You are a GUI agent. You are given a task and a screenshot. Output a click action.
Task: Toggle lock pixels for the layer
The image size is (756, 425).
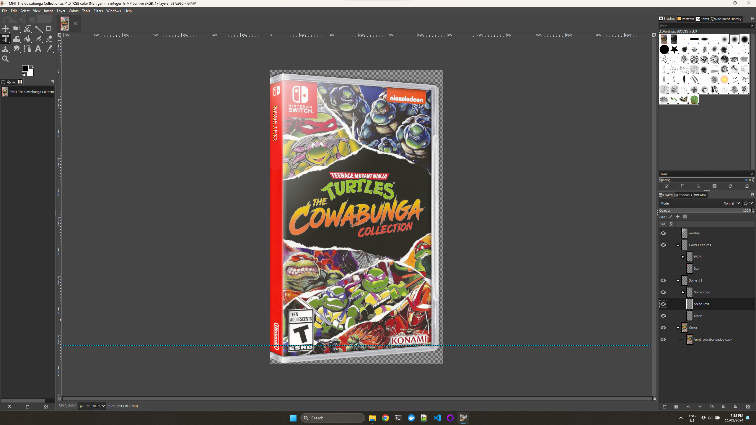pyautogui.click(x=671, y=217)
